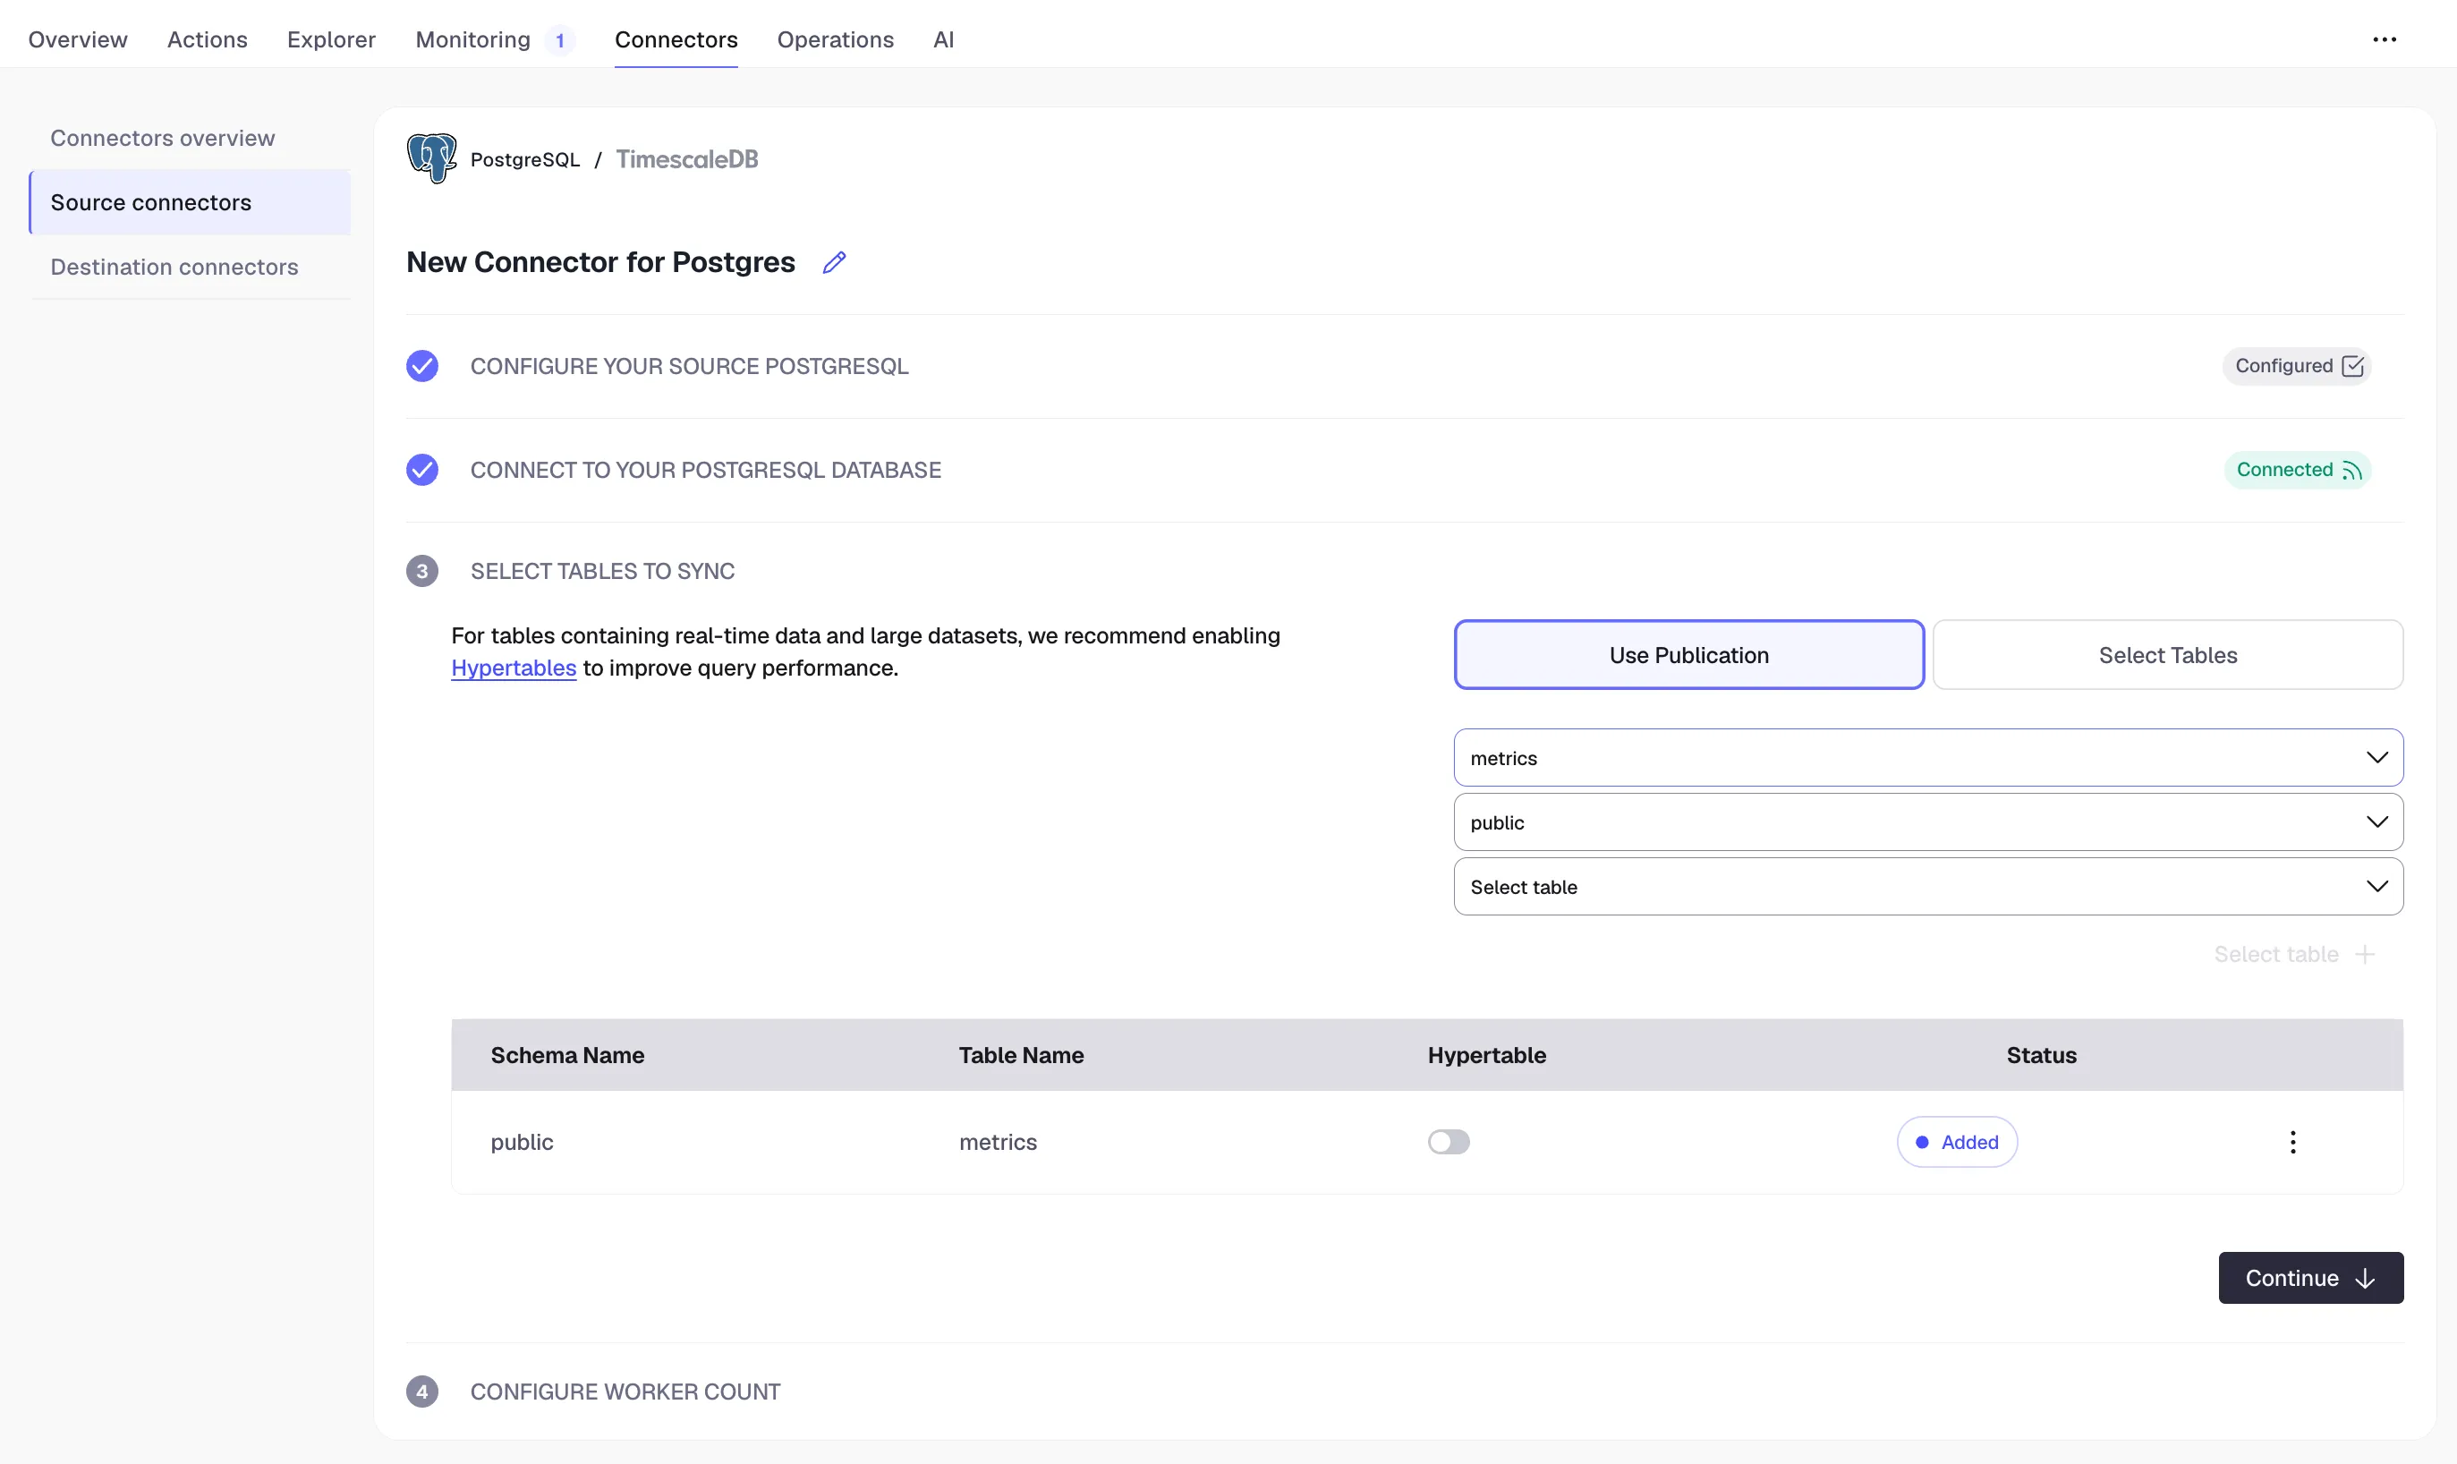This screenshot has width=2457, height=1464.
Task: Click the Hypertable column header
Action: click(x=1486, y=1054)
